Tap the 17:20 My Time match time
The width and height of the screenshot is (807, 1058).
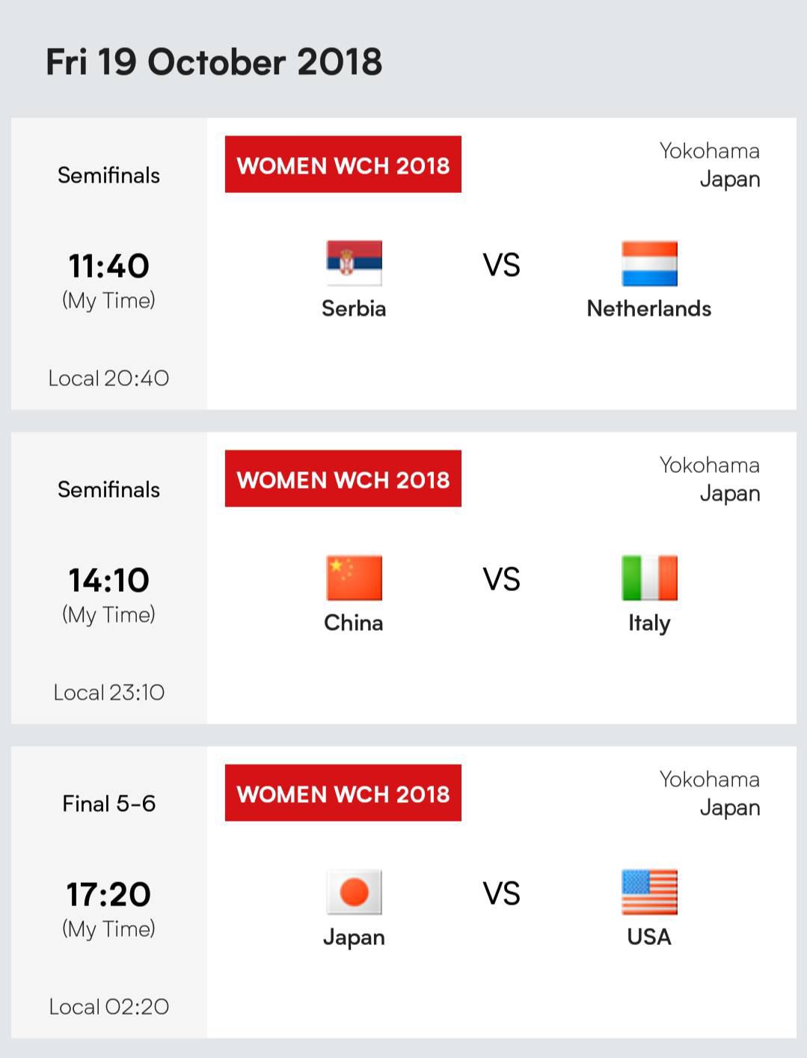click(x=108, y=908)
